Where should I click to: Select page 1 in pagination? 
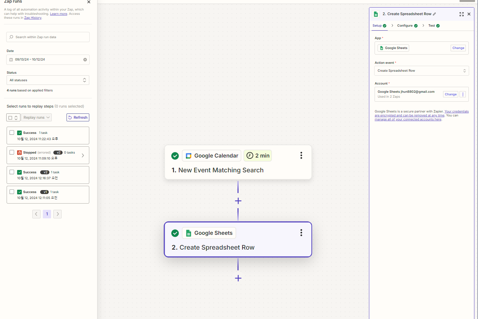47,214
